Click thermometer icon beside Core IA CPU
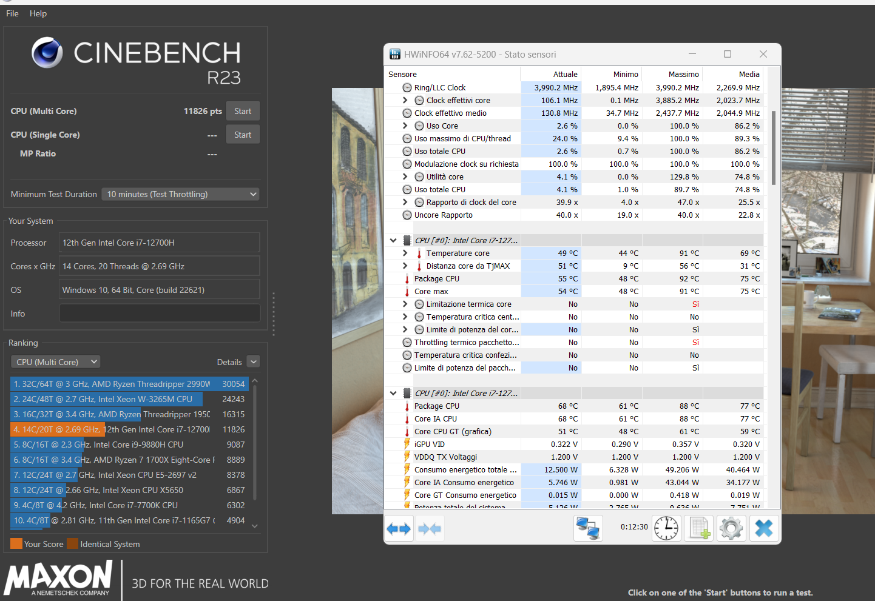Image resolution: width=875 pixels, height=601 pixels. 407,418
